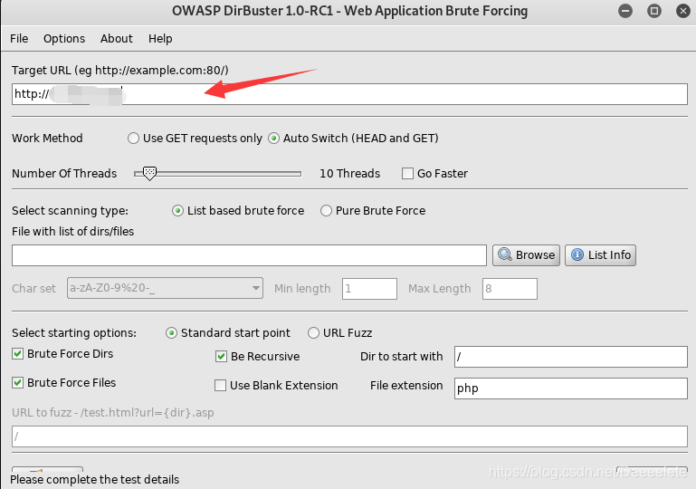
Task: Click the List Info button
Action: click(x=600, y=255)
